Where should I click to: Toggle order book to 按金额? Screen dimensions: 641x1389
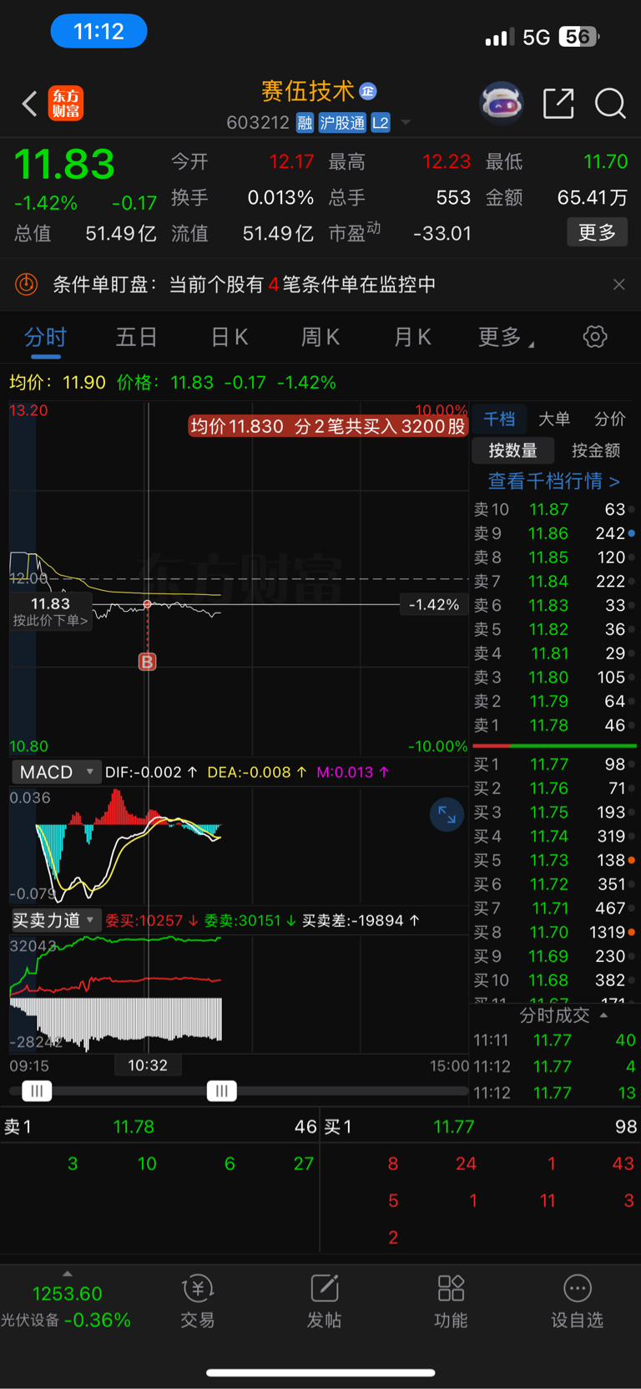(x=596, y=450)
